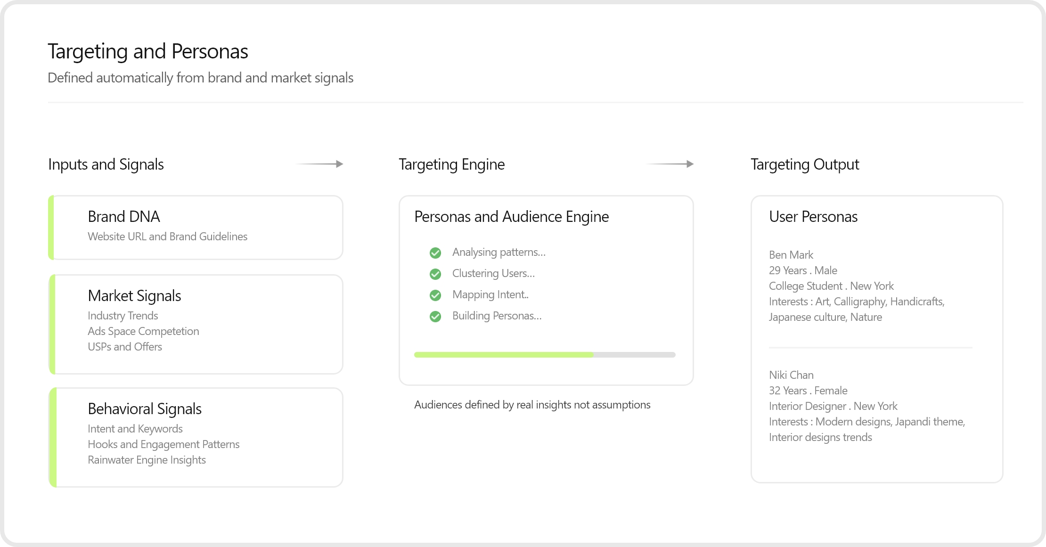This screenshot has width=1046, height=547.
Task: Open the Market Signals card title
Action: [x=134, y=296]
